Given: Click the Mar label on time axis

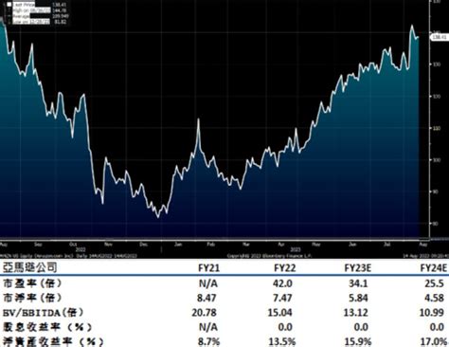Looking at the screenshot, I should click(246, 245).
